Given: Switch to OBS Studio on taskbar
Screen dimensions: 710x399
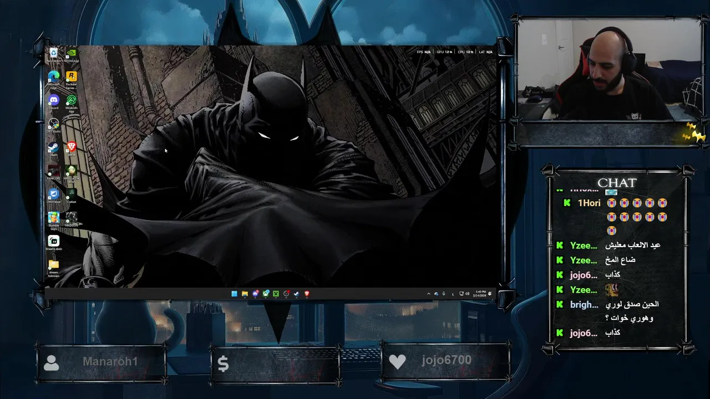Looking at the screenshot, I should coord(286,294).
